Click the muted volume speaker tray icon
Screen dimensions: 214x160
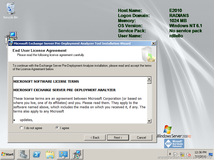(x=188, y=154)
